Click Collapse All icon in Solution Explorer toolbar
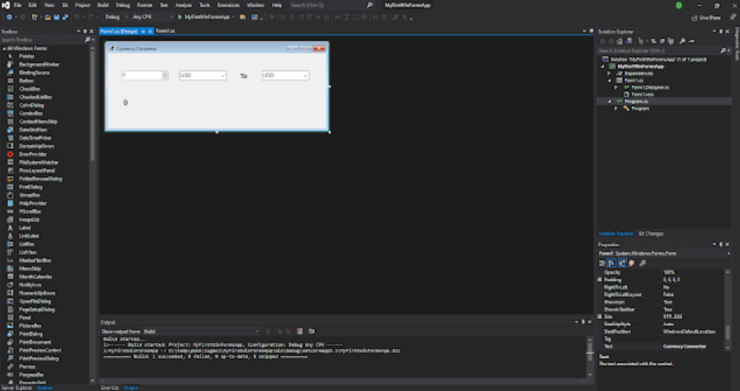 [662, 41]
